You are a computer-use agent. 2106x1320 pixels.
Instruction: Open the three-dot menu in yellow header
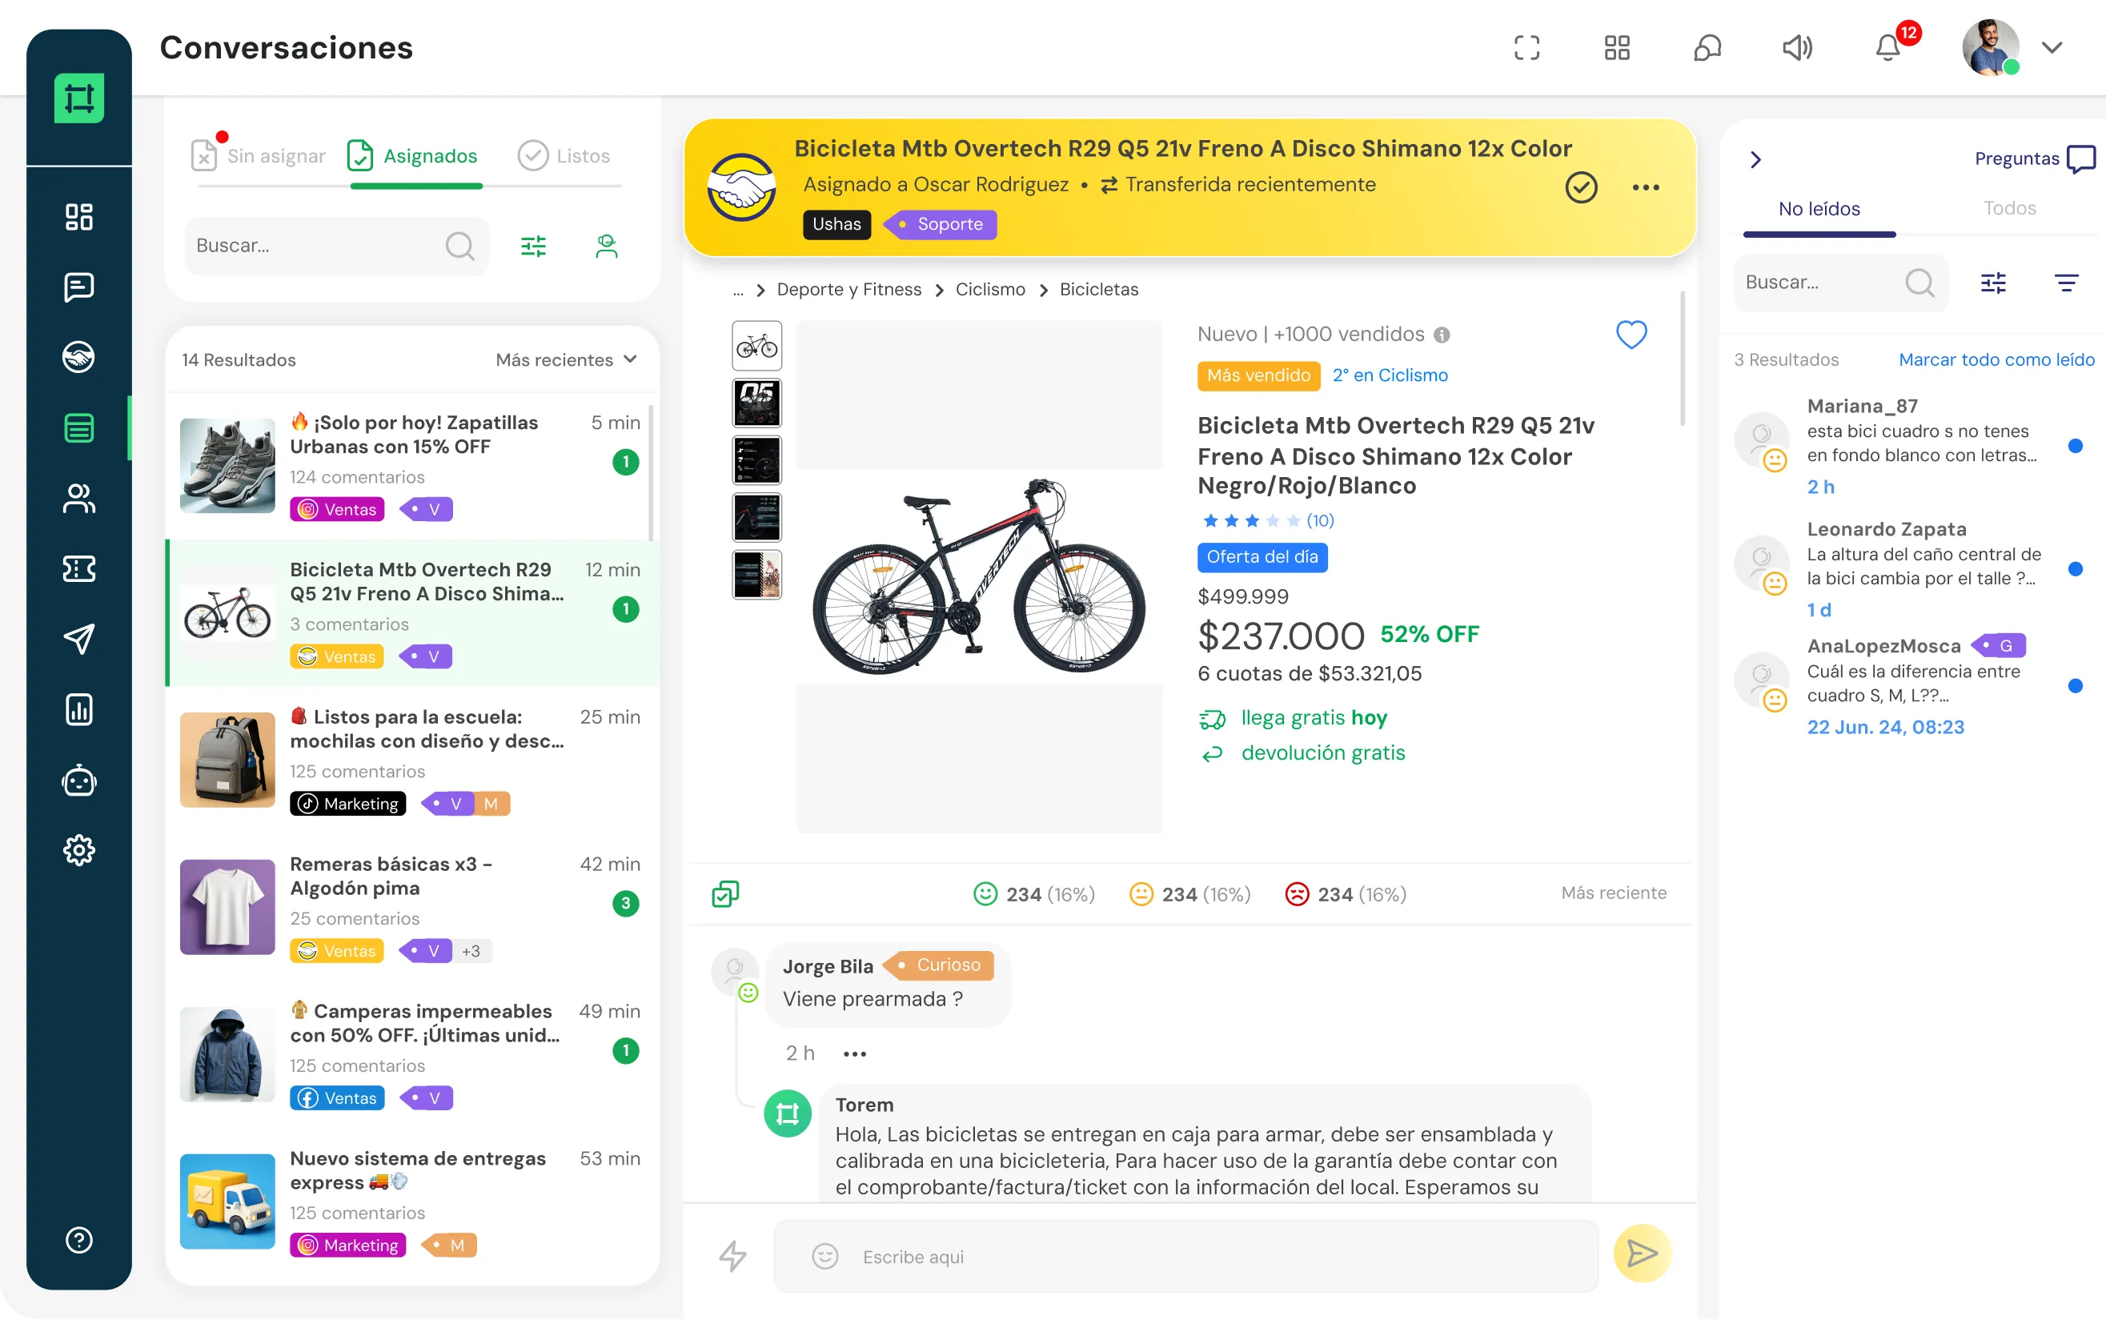[1645, 187]
